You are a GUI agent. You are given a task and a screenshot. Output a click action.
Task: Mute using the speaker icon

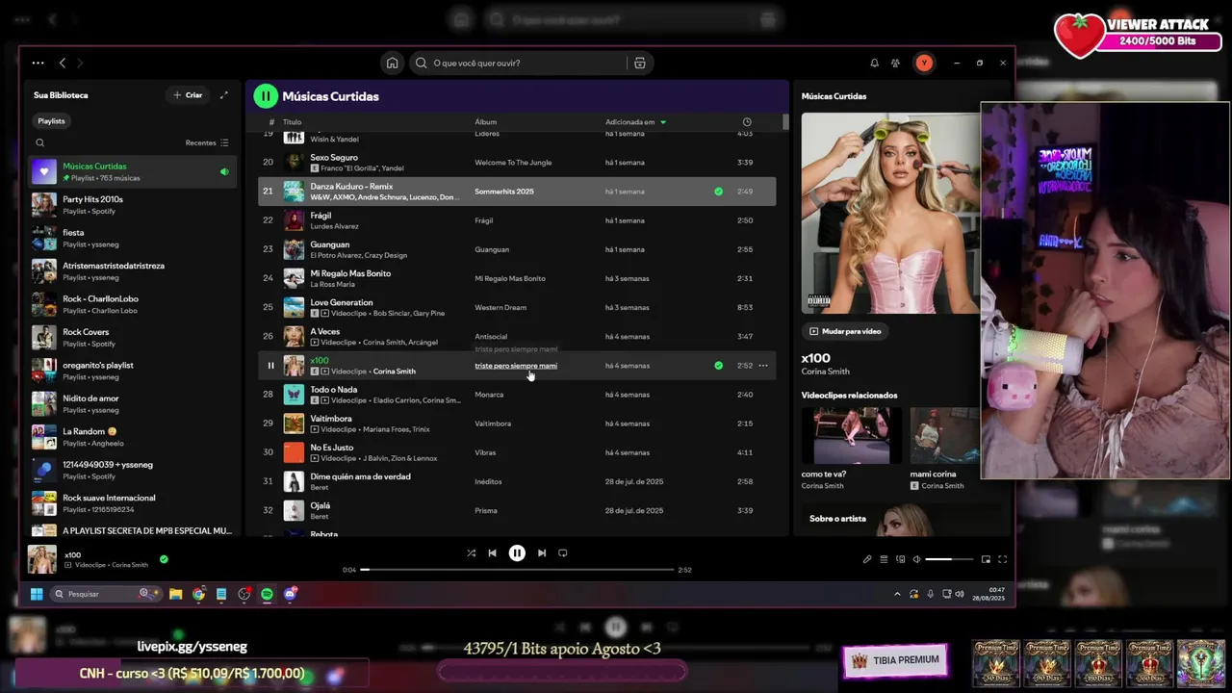[916, 559]
